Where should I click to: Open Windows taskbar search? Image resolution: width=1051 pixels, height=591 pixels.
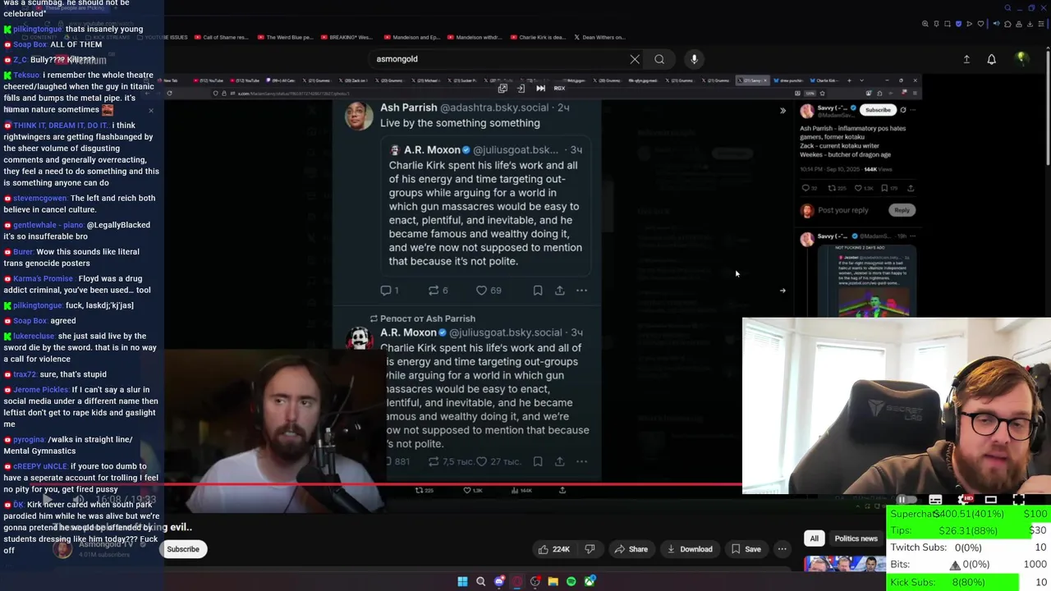(x=481, y=581)
